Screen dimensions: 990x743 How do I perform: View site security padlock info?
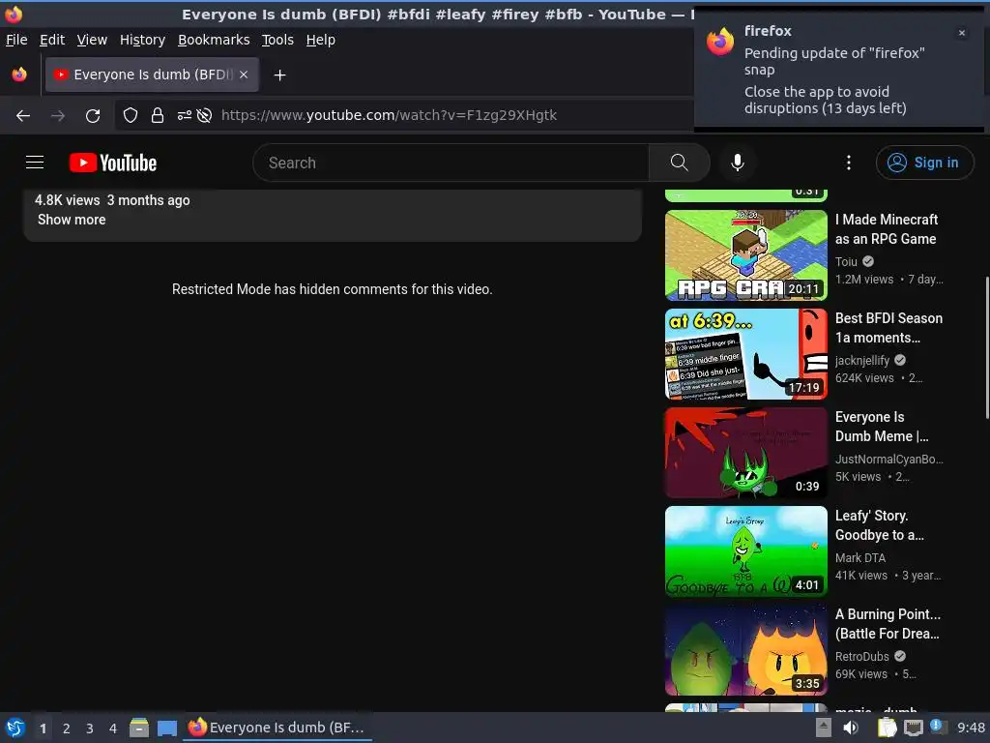coord(158,115)
